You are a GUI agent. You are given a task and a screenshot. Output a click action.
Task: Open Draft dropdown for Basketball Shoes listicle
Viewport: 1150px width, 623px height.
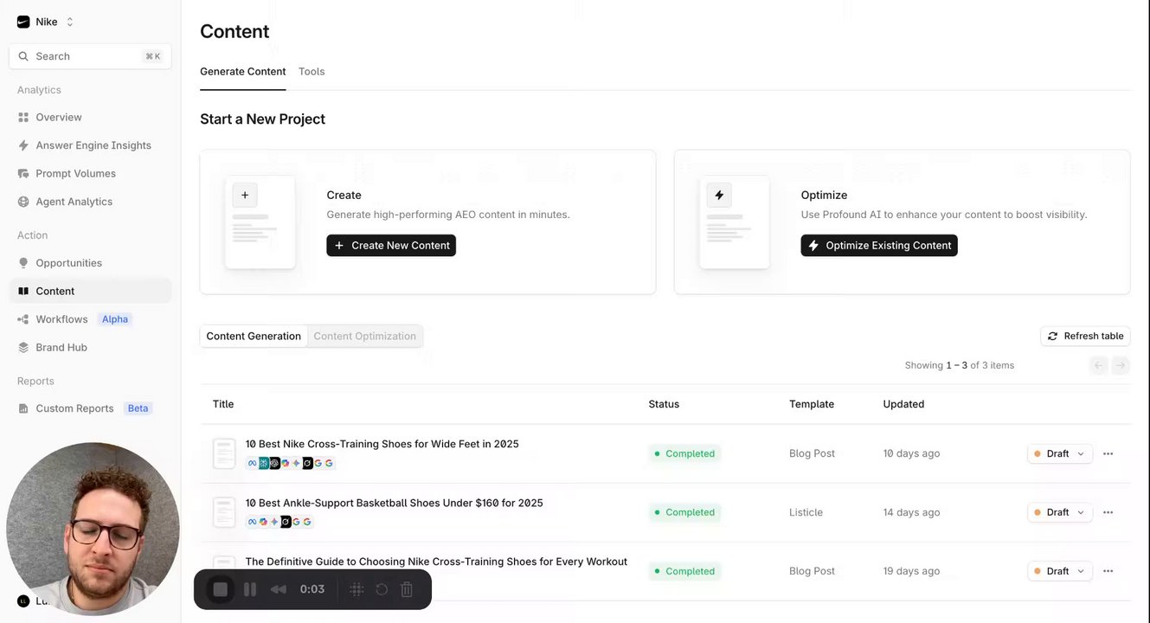click(x=1059, y=512)
